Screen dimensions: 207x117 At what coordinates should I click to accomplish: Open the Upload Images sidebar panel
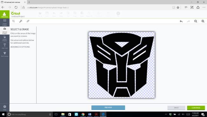(x=5, y=31)
